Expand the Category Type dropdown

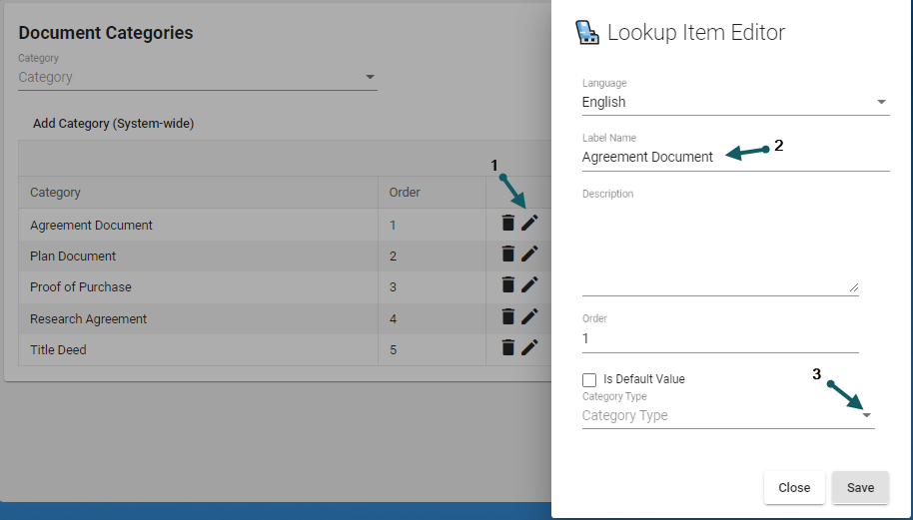pyautogui.click(x=866, y=415)
